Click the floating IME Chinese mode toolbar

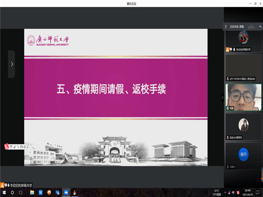pos(14,147)
